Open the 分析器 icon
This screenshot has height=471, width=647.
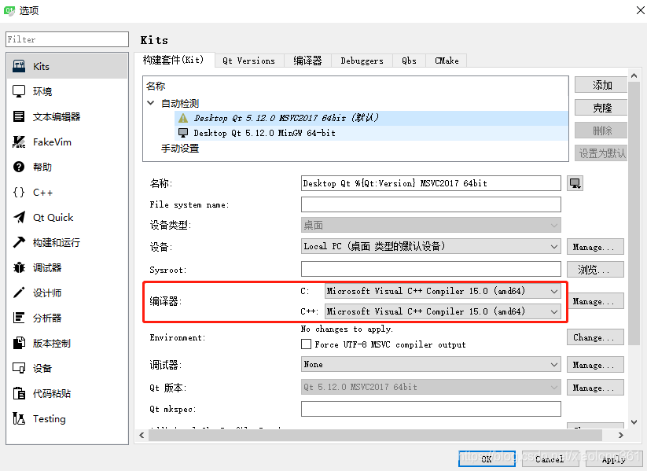[19, 318]
